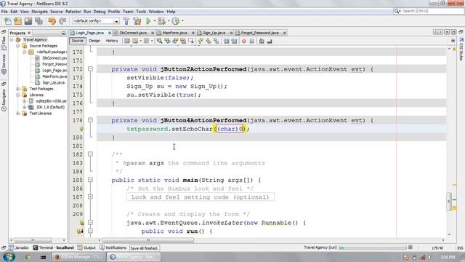This screenshot has width=465, height=262.
Task: Click the Toggle Rectangular Selection icon
Action: coord(190,41)
